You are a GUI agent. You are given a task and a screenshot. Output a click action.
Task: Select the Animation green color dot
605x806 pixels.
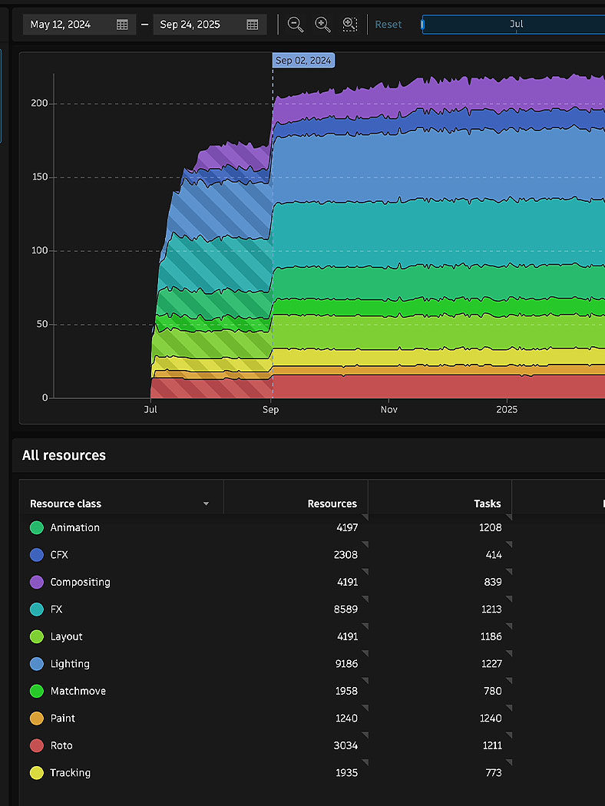click(x=37, y=527)
